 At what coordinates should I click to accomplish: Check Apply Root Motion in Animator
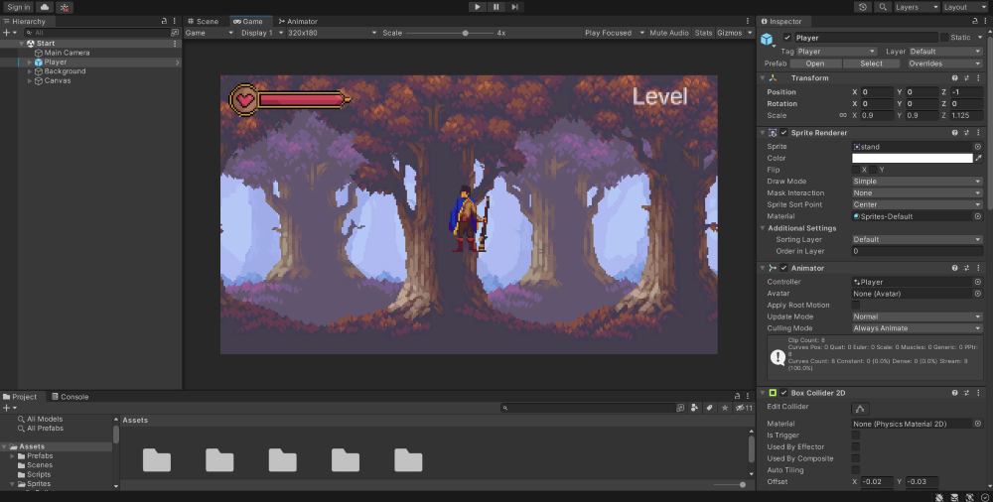pyautogui.click(x=856, y=305)
